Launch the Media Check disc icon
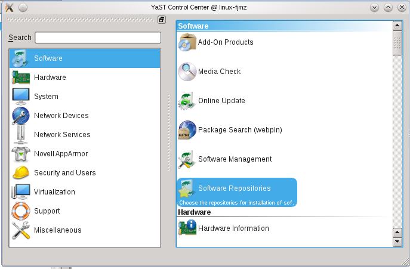This screenshot has height=269, width=410. coord(187,72)
